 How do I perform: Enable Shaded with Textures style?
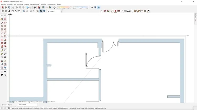click(x=41, y=11)
